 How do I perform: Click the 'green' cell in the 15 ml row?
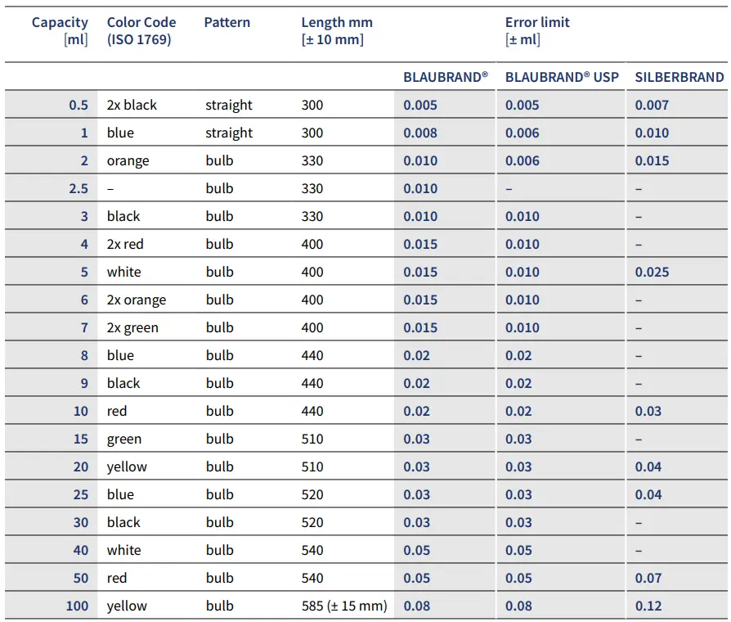pos(124,439)
